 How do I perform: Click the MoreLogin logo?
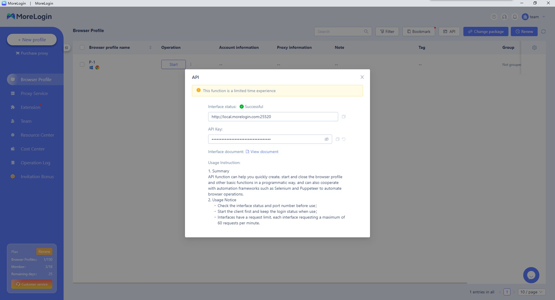[x=29, y=16]
